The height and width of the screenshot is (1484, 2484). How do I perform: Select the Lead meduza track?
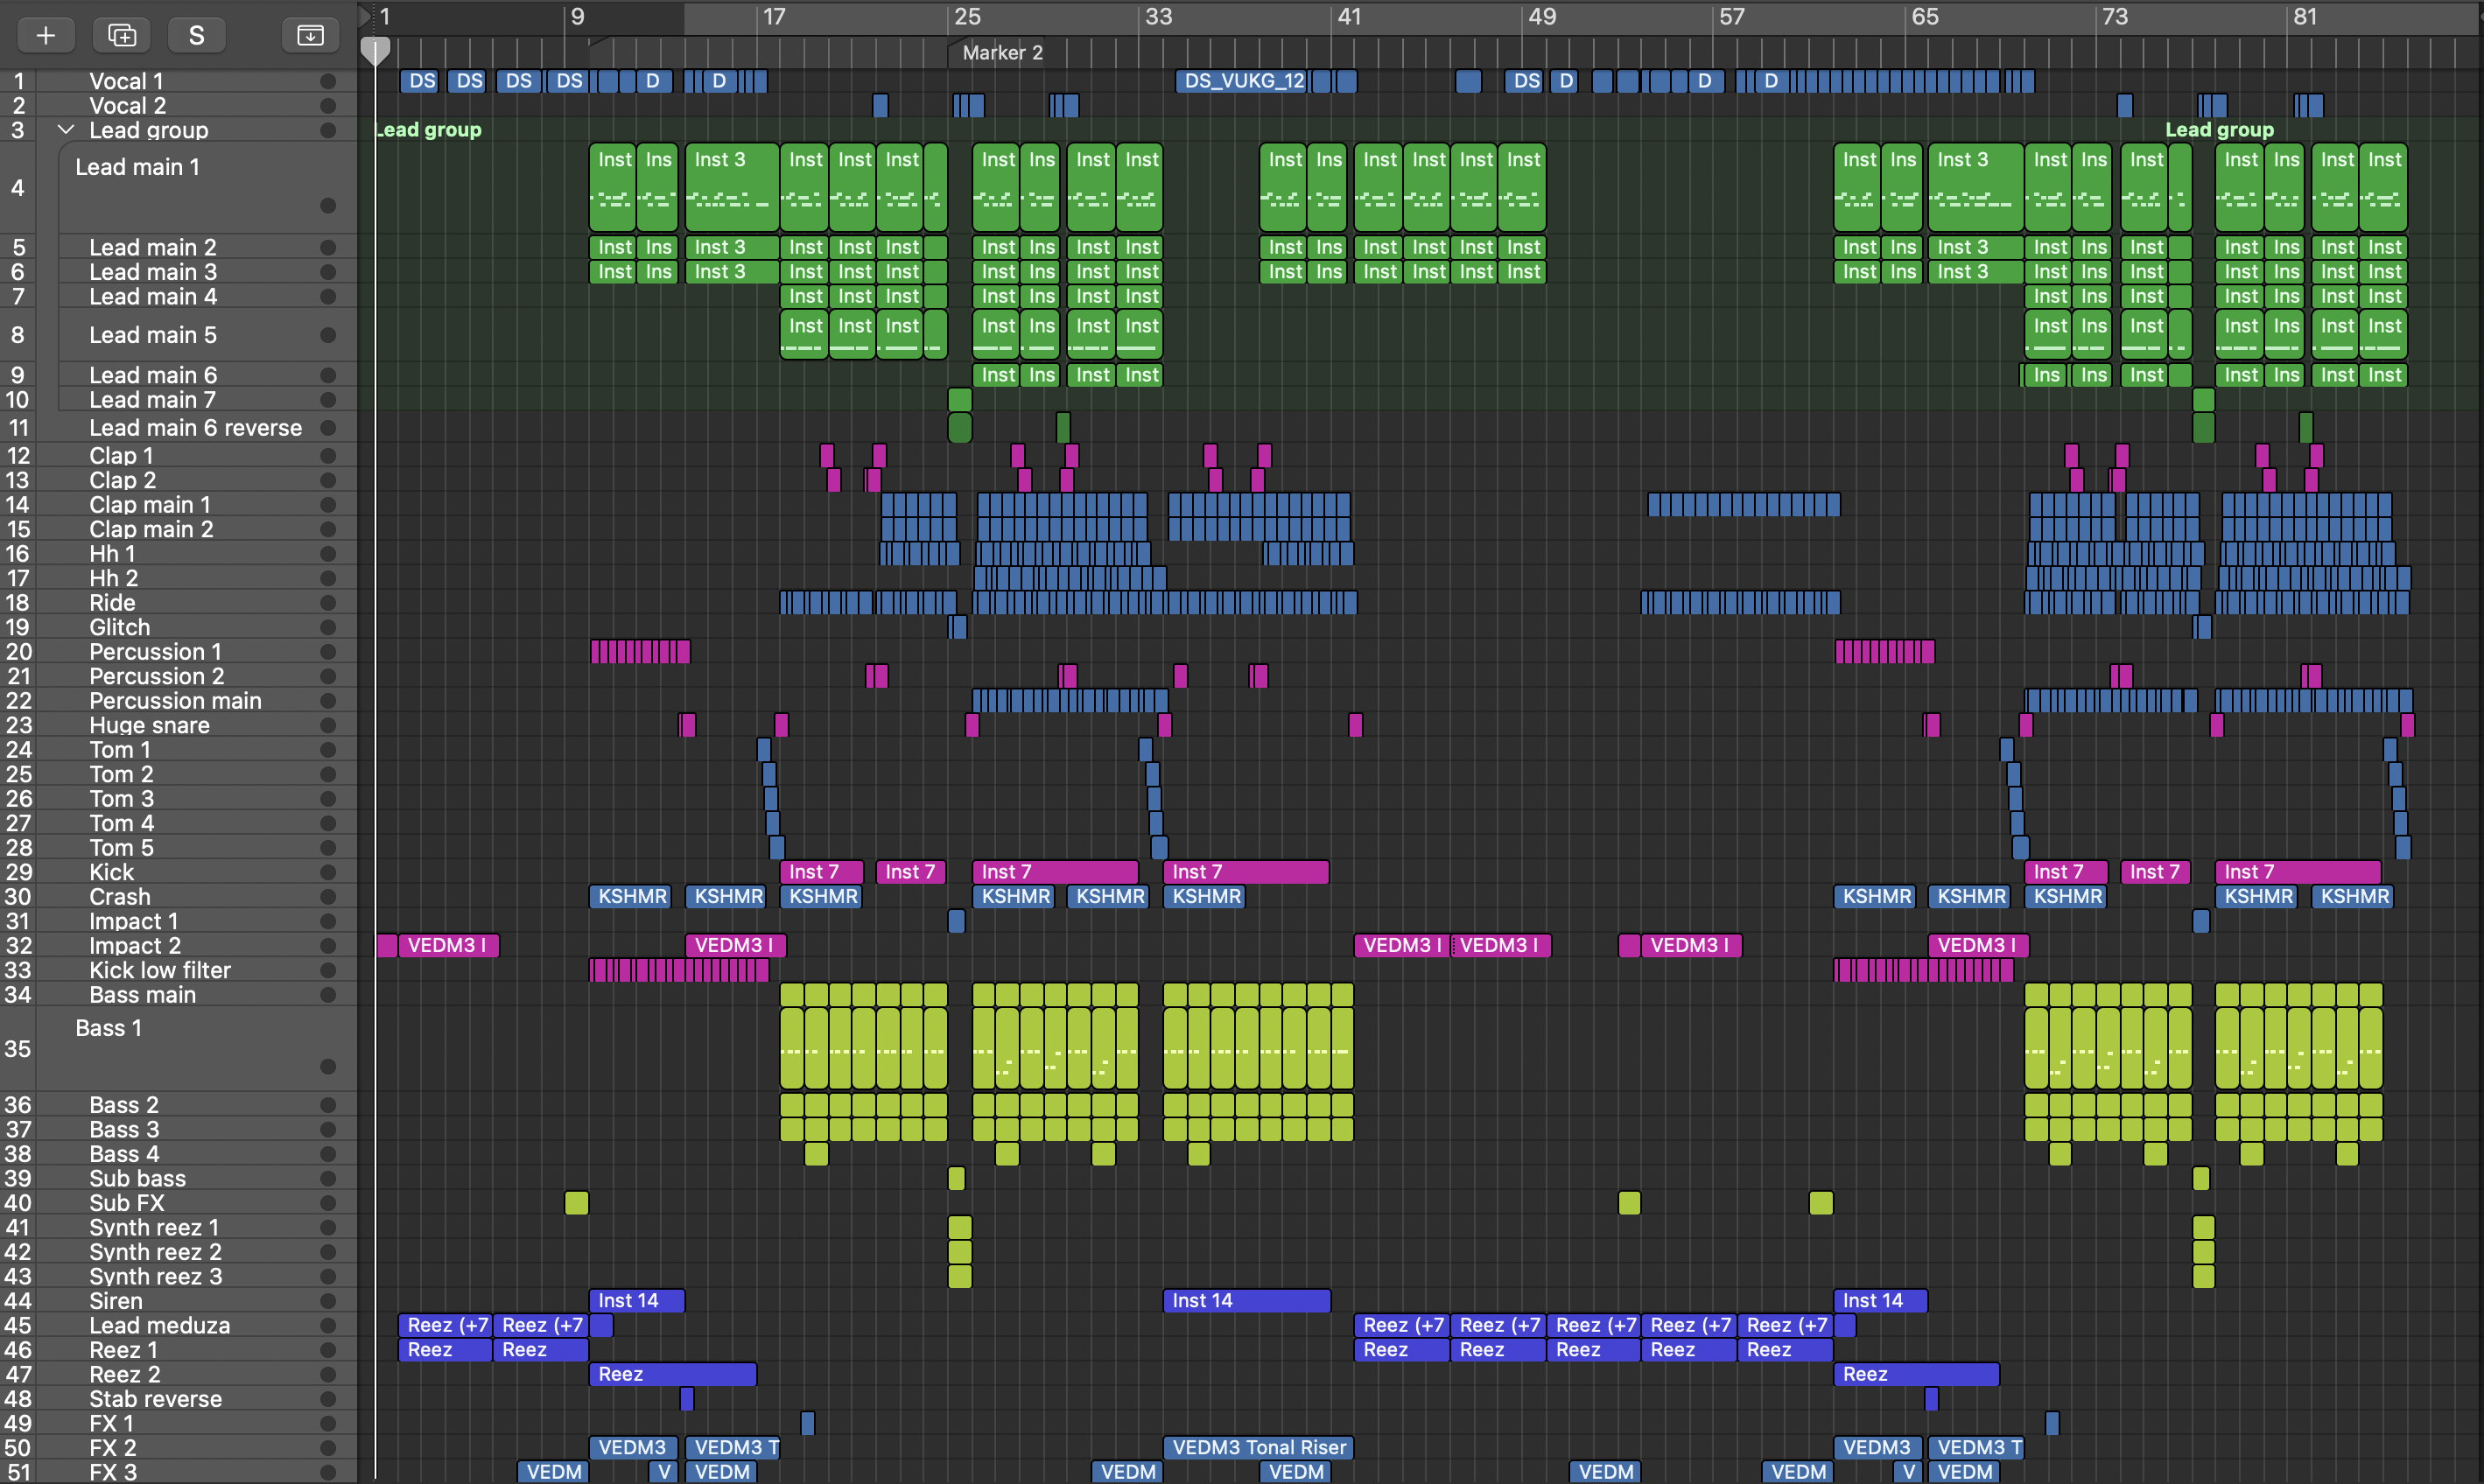coord(159,1325)
